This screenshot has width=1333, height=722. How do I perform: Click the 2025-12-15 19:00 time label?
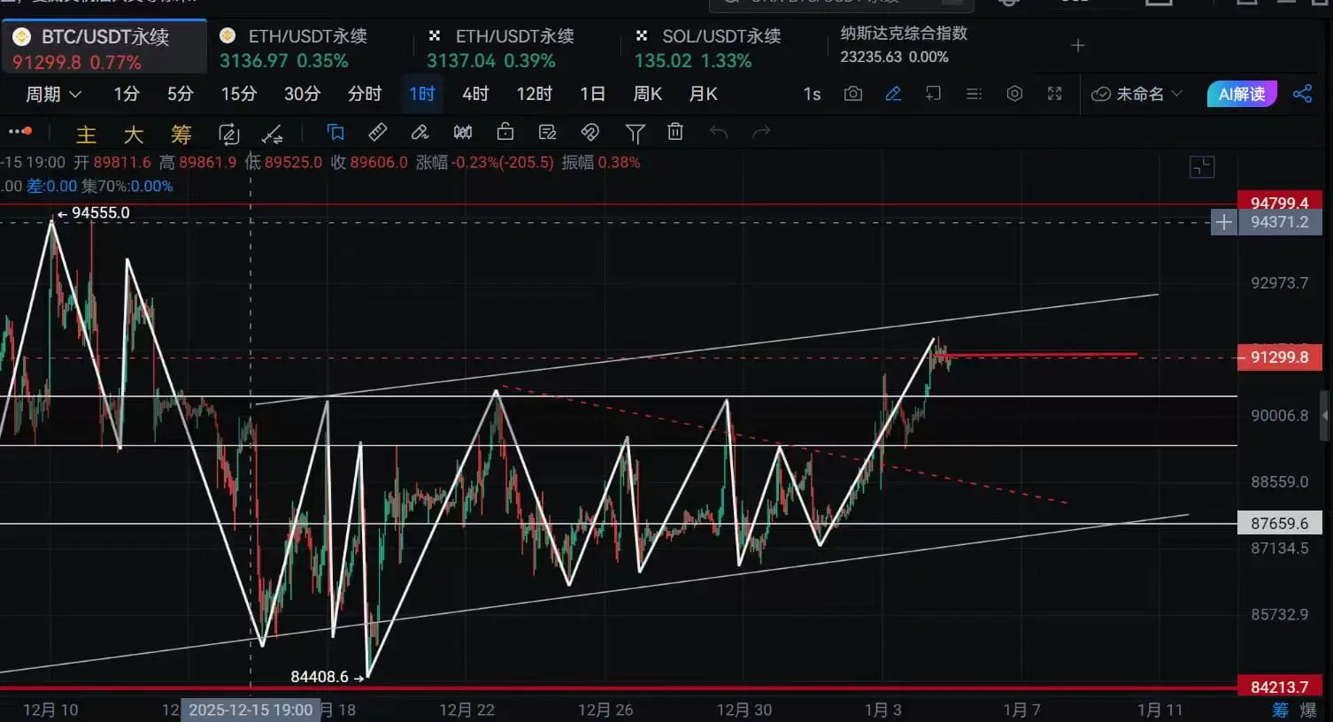[250, 710]
